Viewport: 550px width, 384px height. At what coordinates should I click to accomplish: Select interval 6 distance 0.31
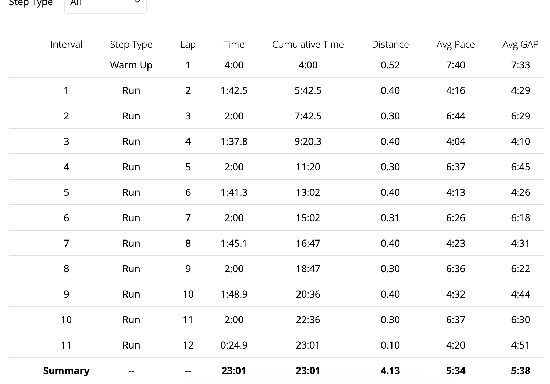coord(390,218)
